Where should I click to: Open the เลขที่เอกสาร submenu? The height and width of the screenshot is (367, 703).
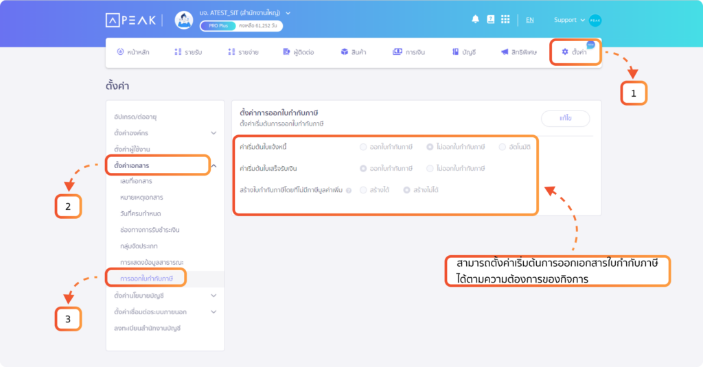[x=136, y=182]
